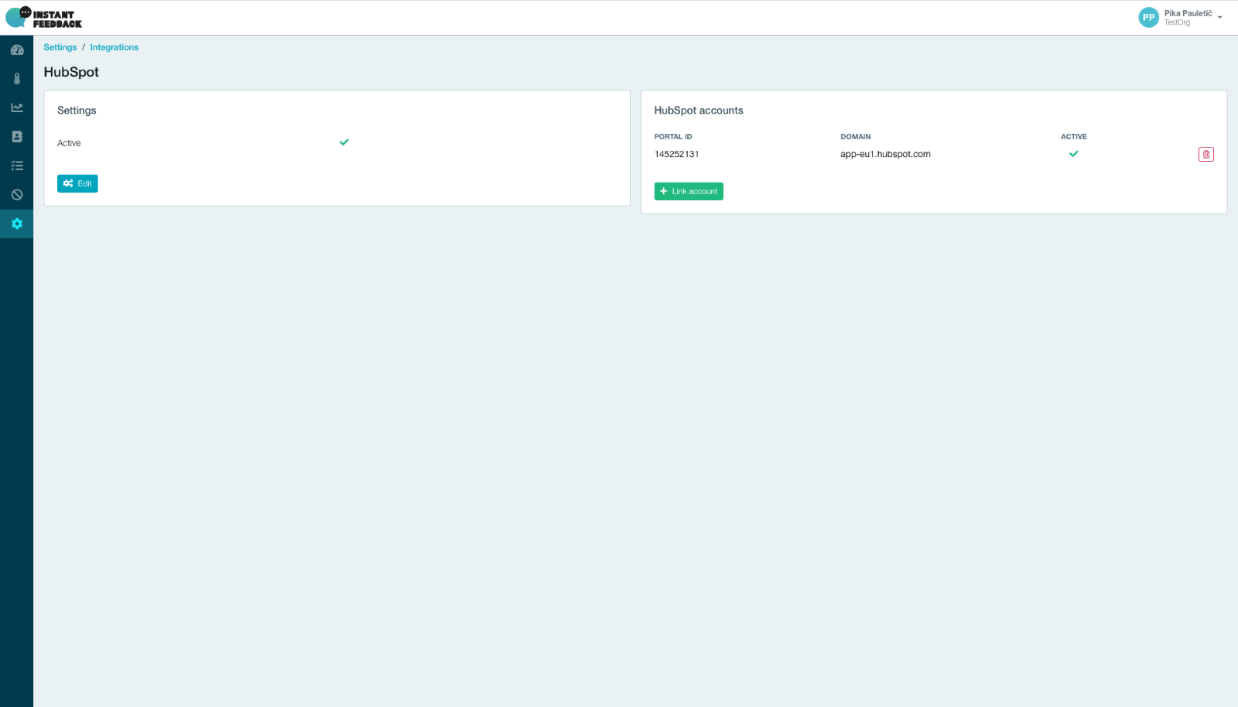Viewport: 1238px width, 707px height.
Task: Click the HubSpot accounts heading
Action: [x=699, y=111]
